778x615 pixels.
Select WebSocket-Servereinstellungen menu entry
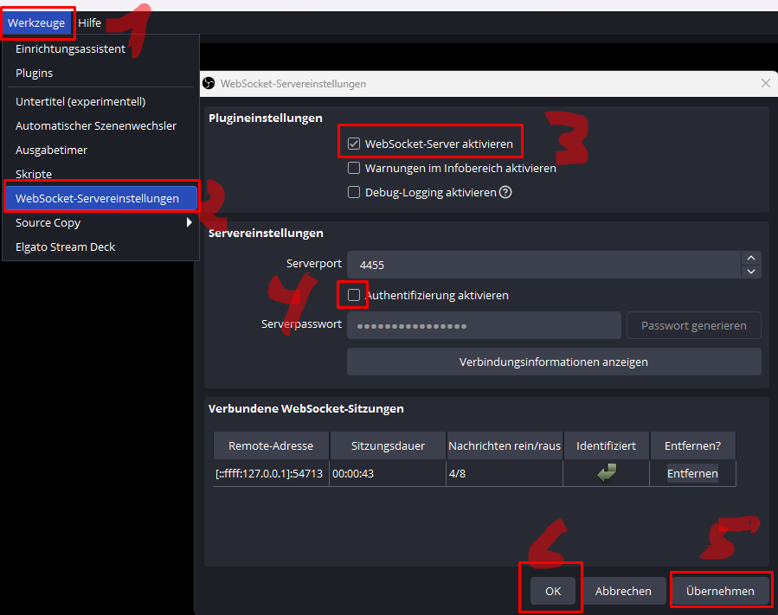click(97, 199)
